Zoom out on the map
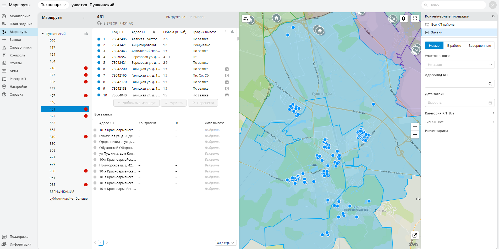Screen dimensions: 499x249 tap(415, 135)
